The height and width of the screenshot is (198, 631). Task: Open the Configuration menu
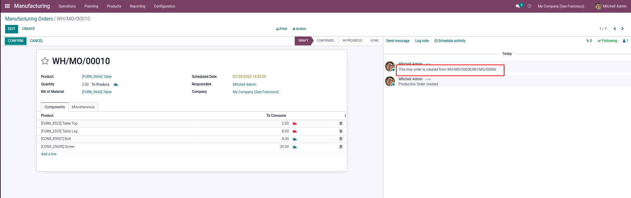coord(164,6)
